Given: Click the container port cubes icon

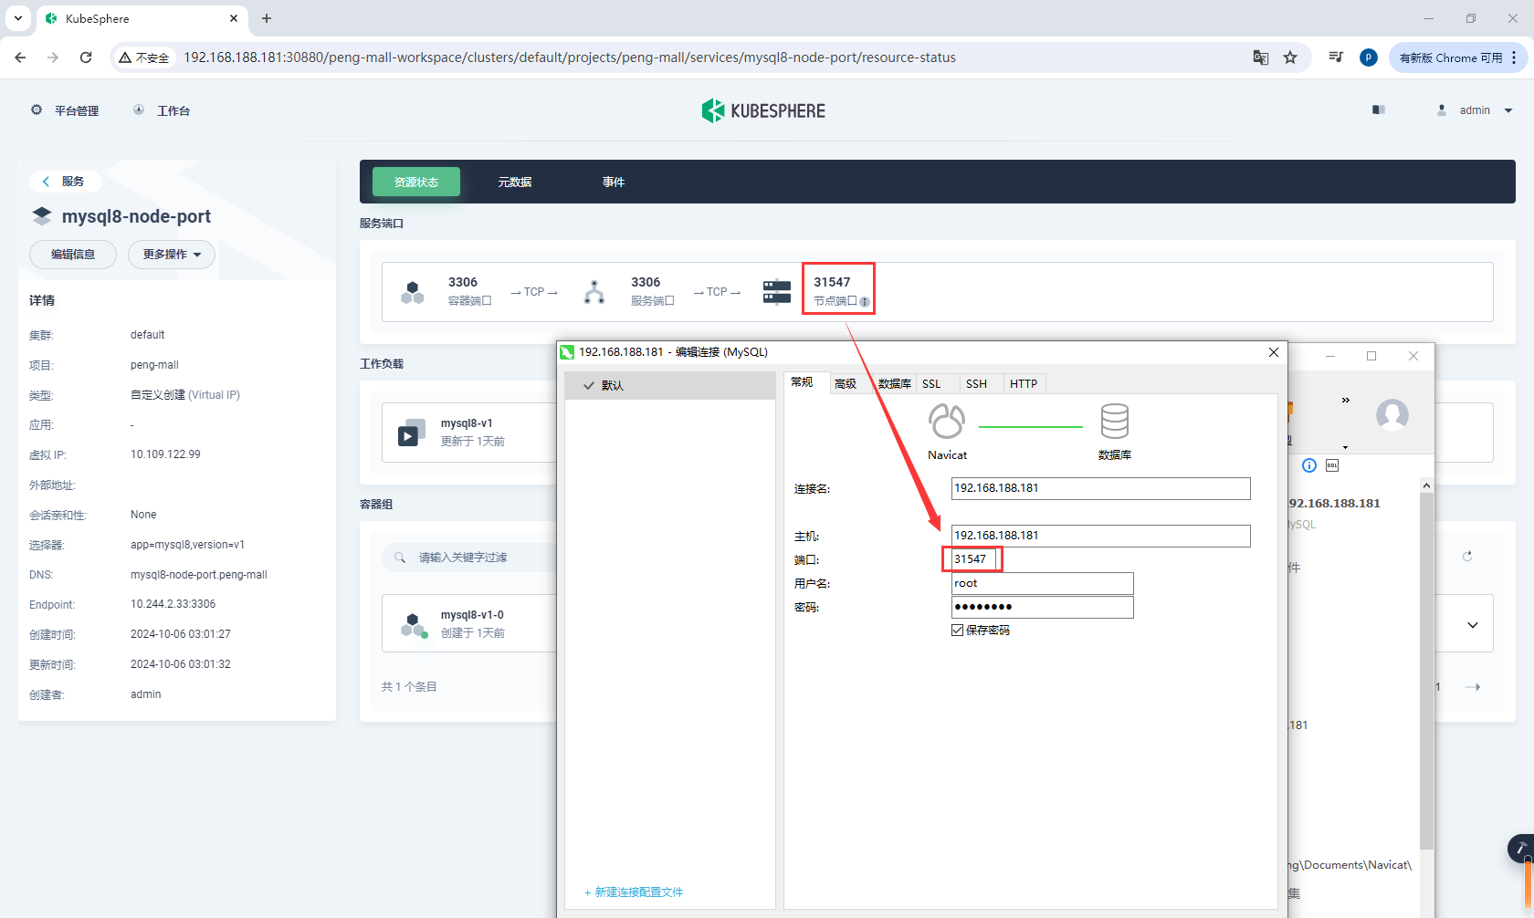Looking at the screenshot, I should 413,292.
